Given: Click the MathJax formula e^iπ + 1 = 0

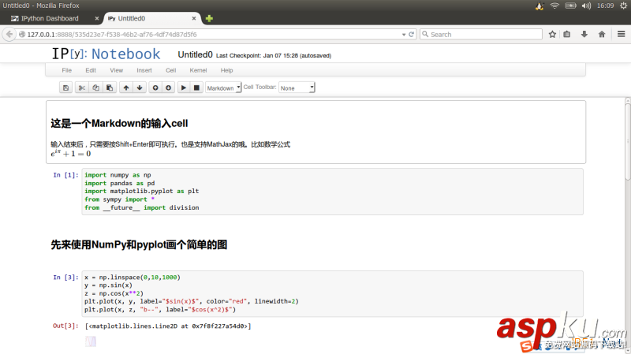Looking at the screenshot, I should 71,153.
